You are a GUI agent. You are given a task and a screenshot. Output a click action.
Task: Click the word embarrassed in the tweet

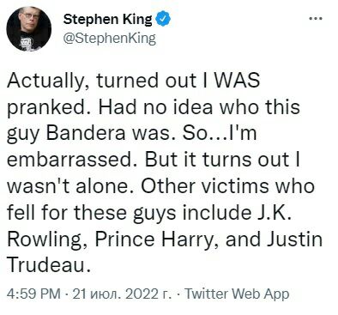(x=72, y=160)
